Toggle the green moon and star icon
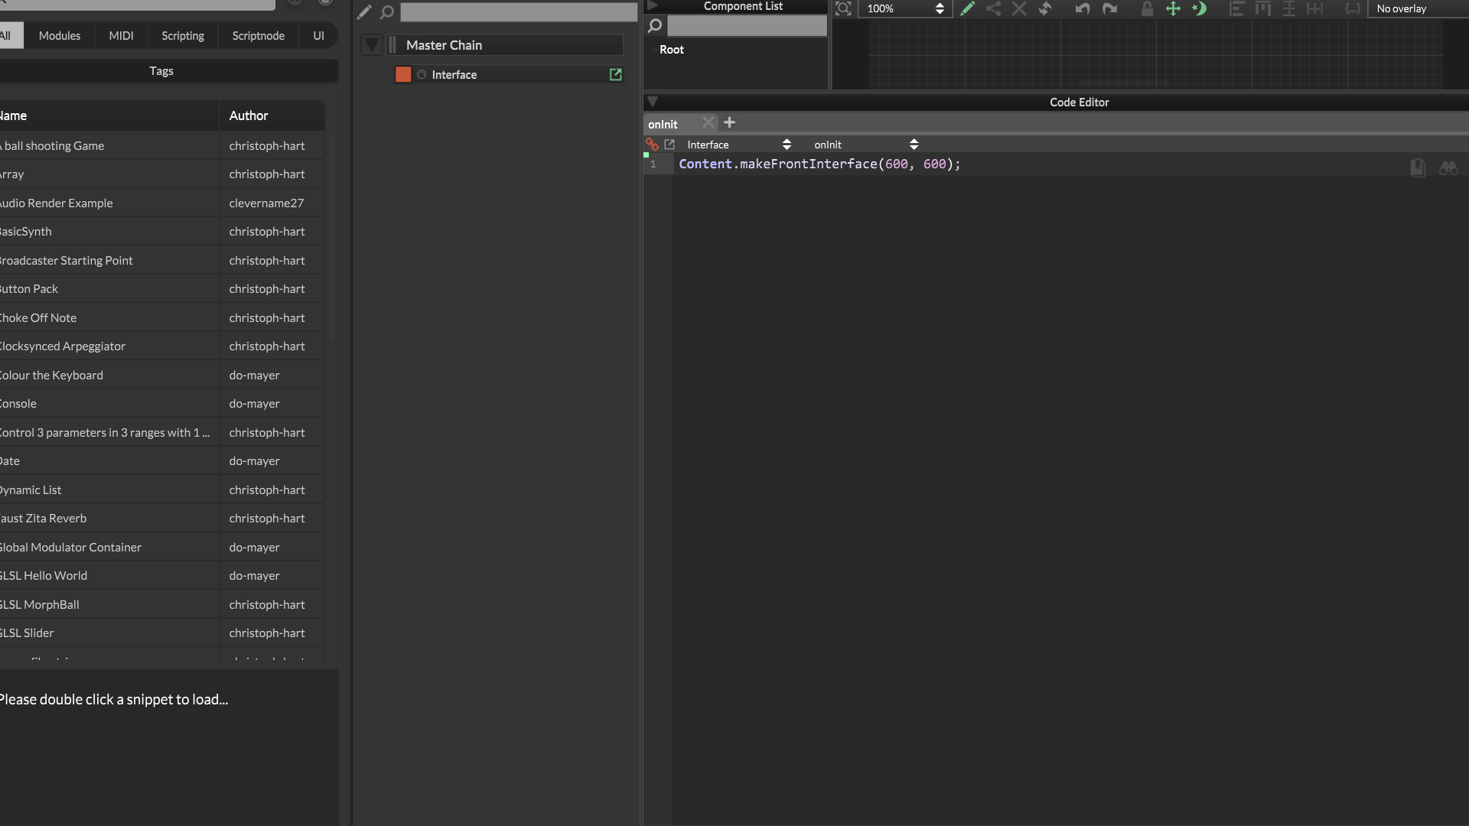The width and height of the screenshot is (1469, 826). 1199,8
